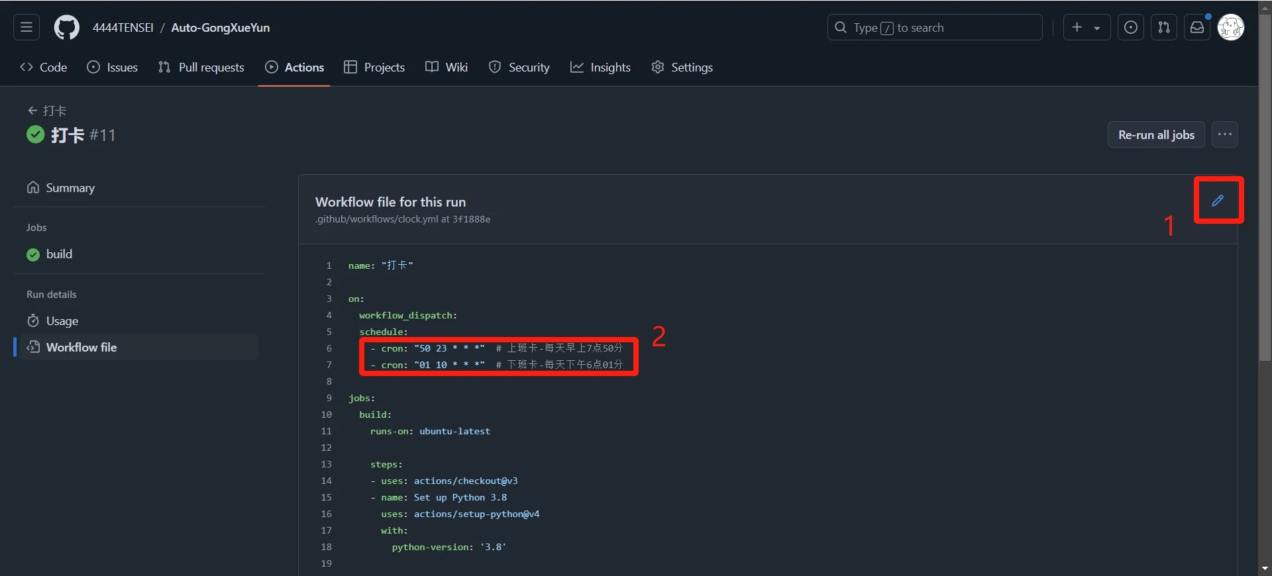Image resolution: width=1272 pixels, height=576 pixels.
Task: Select the build job in sidebar
Action: point(58,254)
